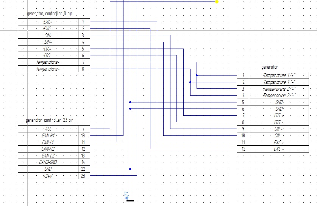The width and height of the screenshot is (317, 206).
Task: Click pin number 8 beside temperature-
Action: (83, 69)
